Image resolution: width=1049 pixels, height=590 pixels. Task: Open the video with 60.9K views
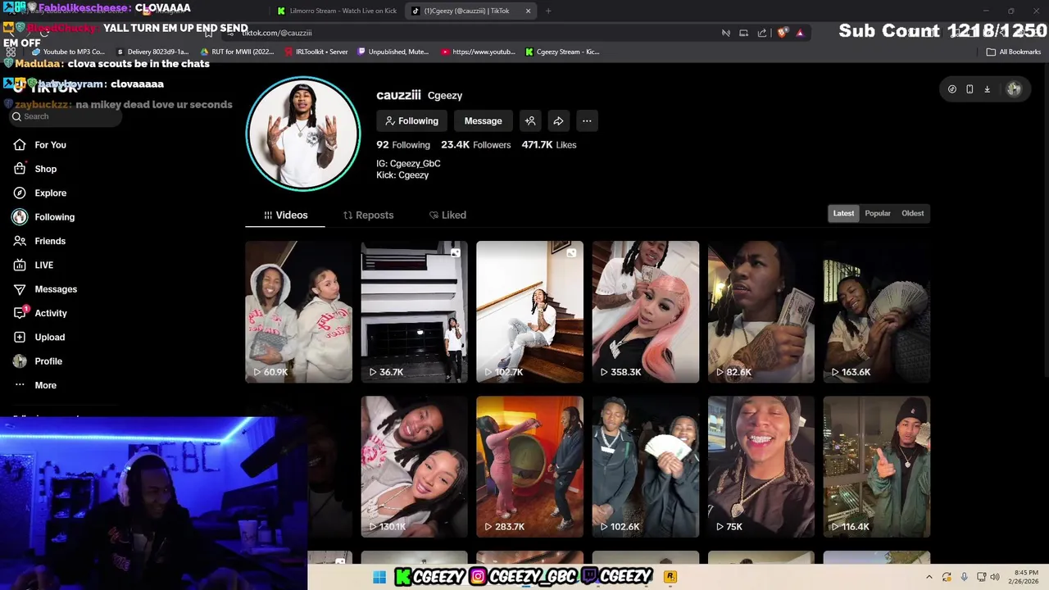(x=298, y=312)
